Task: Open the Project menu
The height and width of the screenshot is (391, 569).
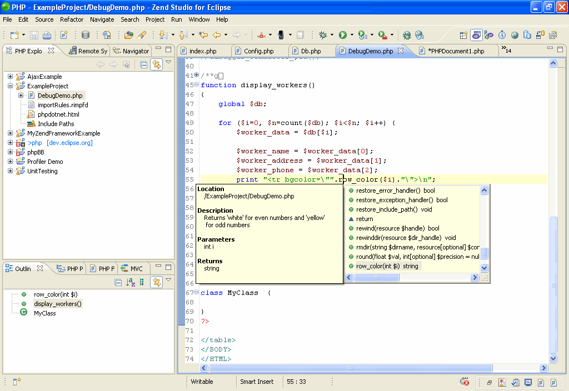Action: pos(155,19)
